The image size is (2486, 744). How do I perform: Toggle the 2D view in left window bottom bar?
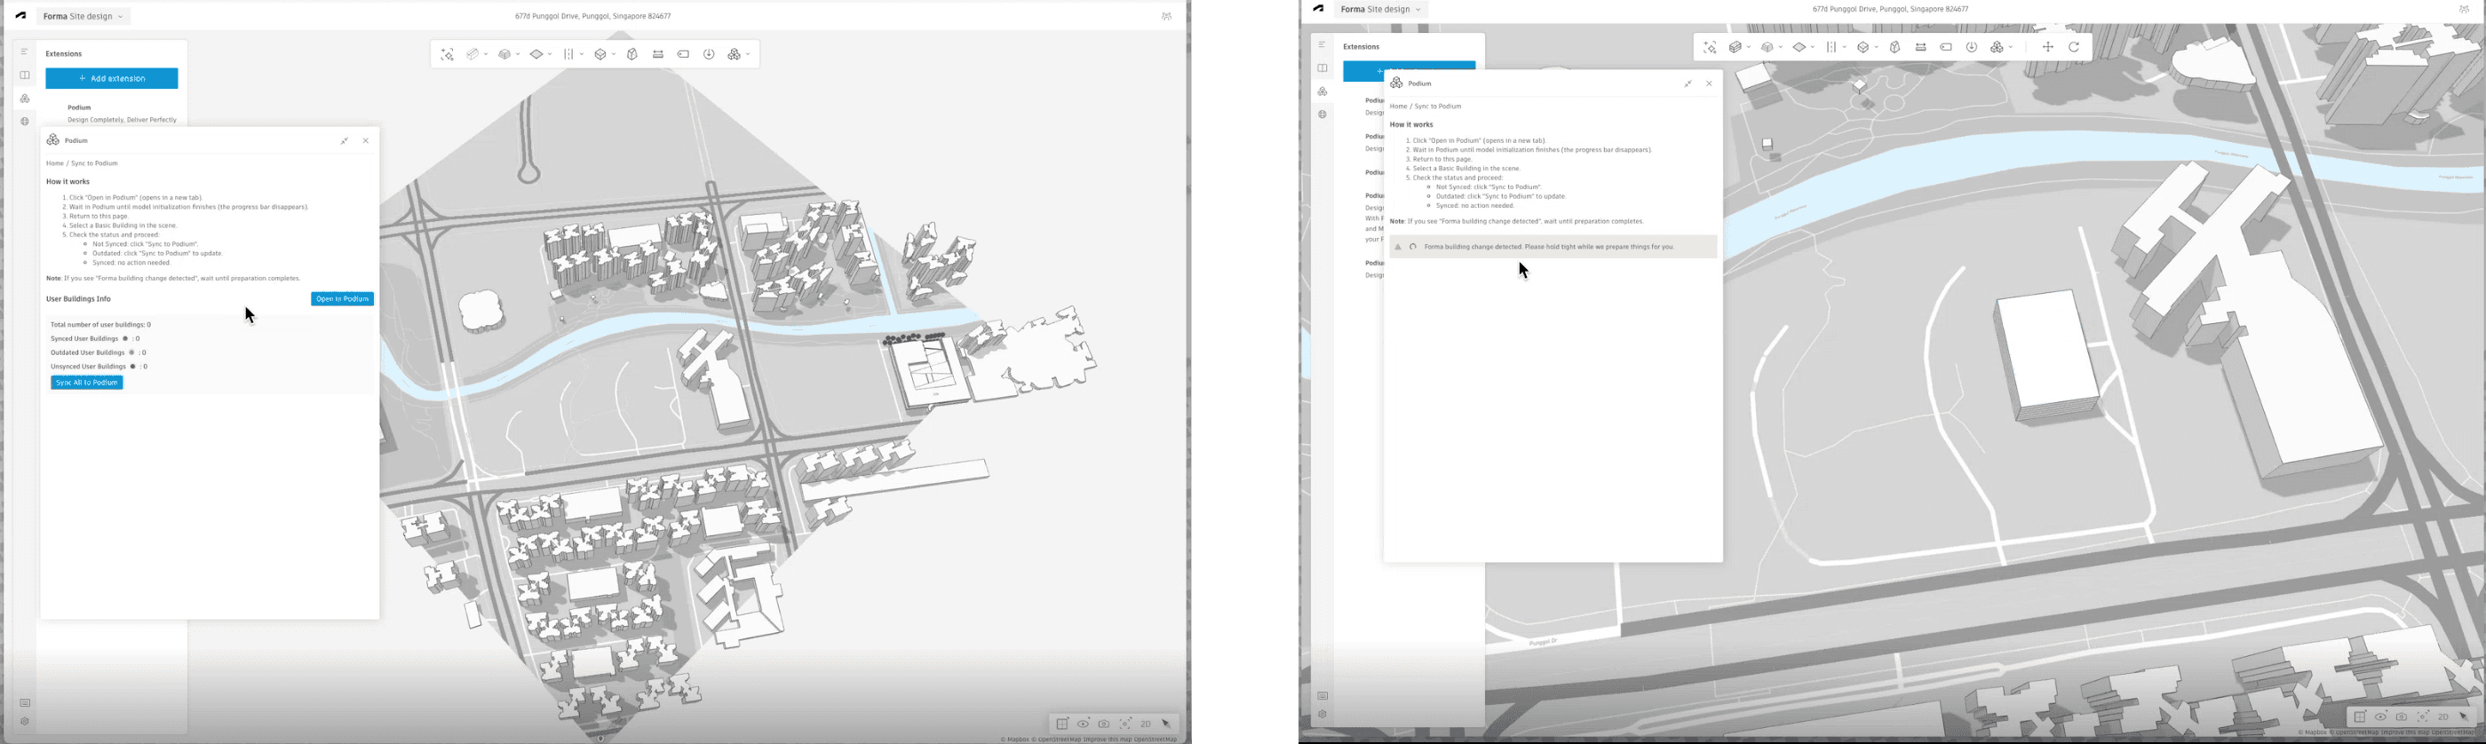[1147, 724]
